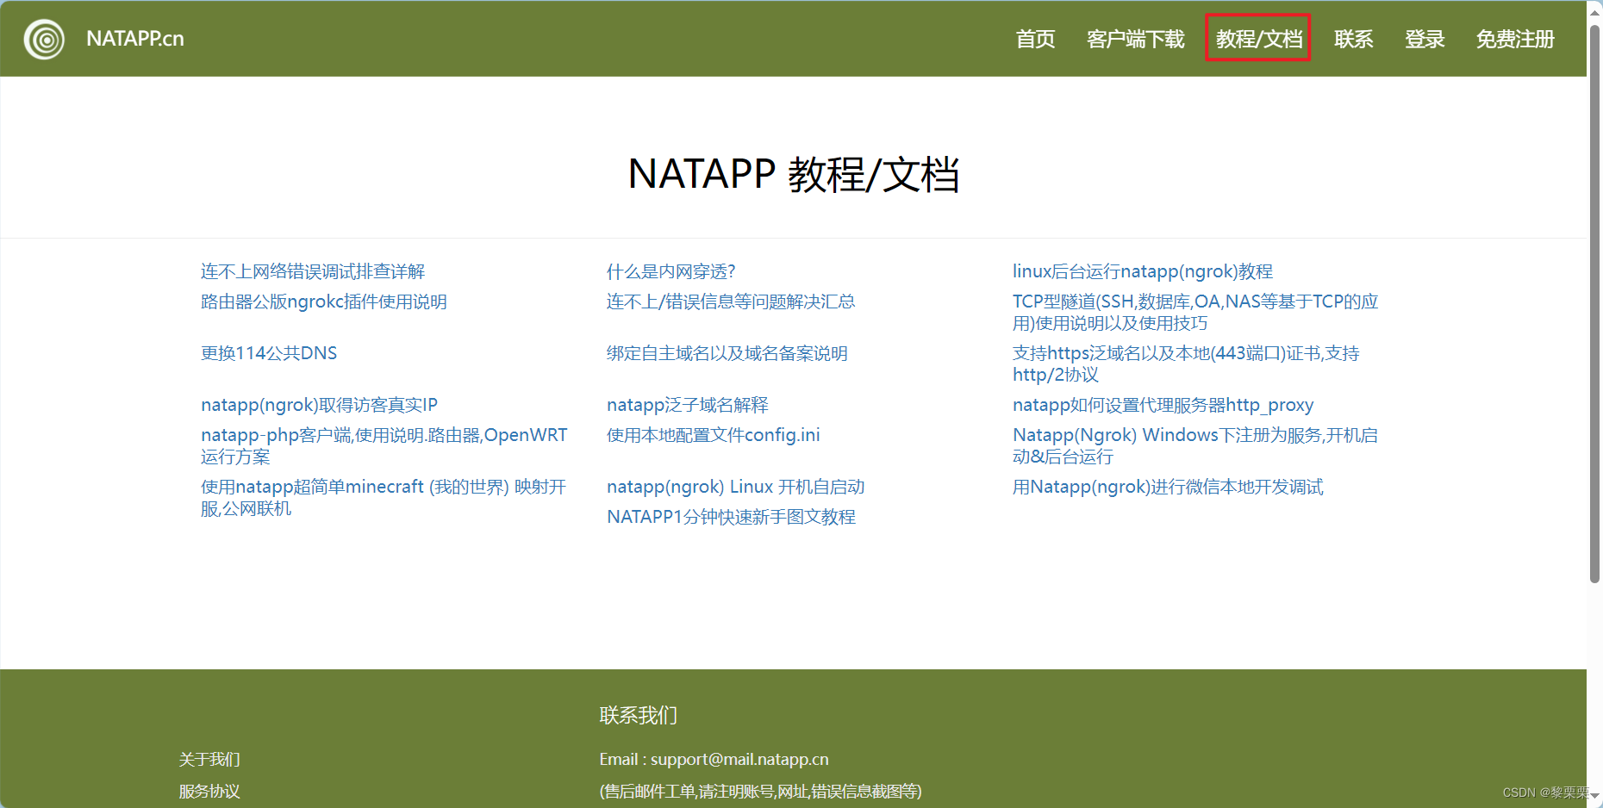Select 教程/文档 navigation item
1603x808 pixels.
[x=1259, y=39]
